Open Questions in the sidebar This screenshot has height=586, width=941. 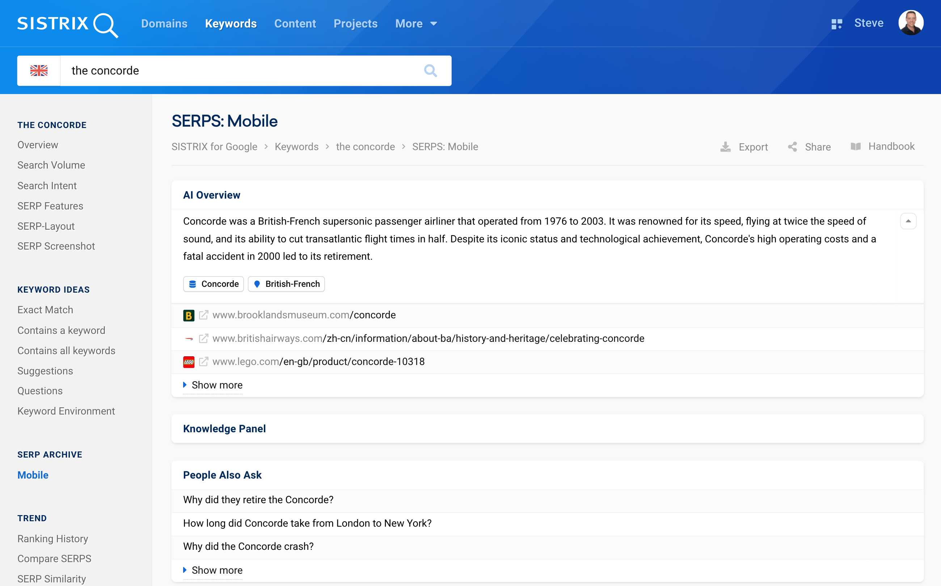[40, 391]
